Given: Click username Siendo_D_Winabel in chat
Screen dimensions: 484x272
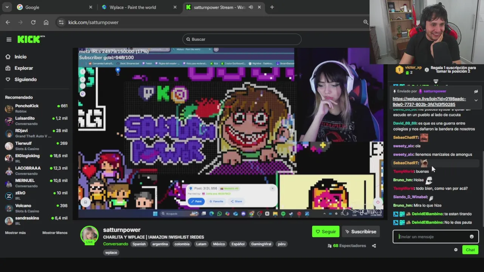Looking at the screenshot, I should pos(410,197).
